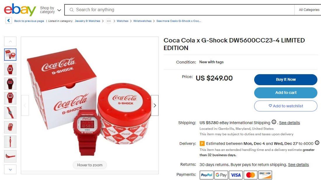Click the VISA payment icon
The height and width of the screenshot is (180, 321).
[x=235, y=175]
